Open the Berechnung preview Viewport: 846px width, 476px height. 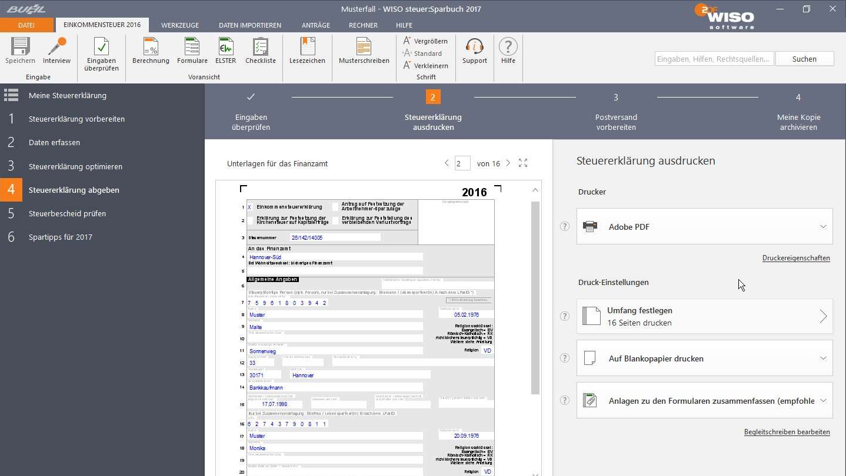[x=151, y=51]
